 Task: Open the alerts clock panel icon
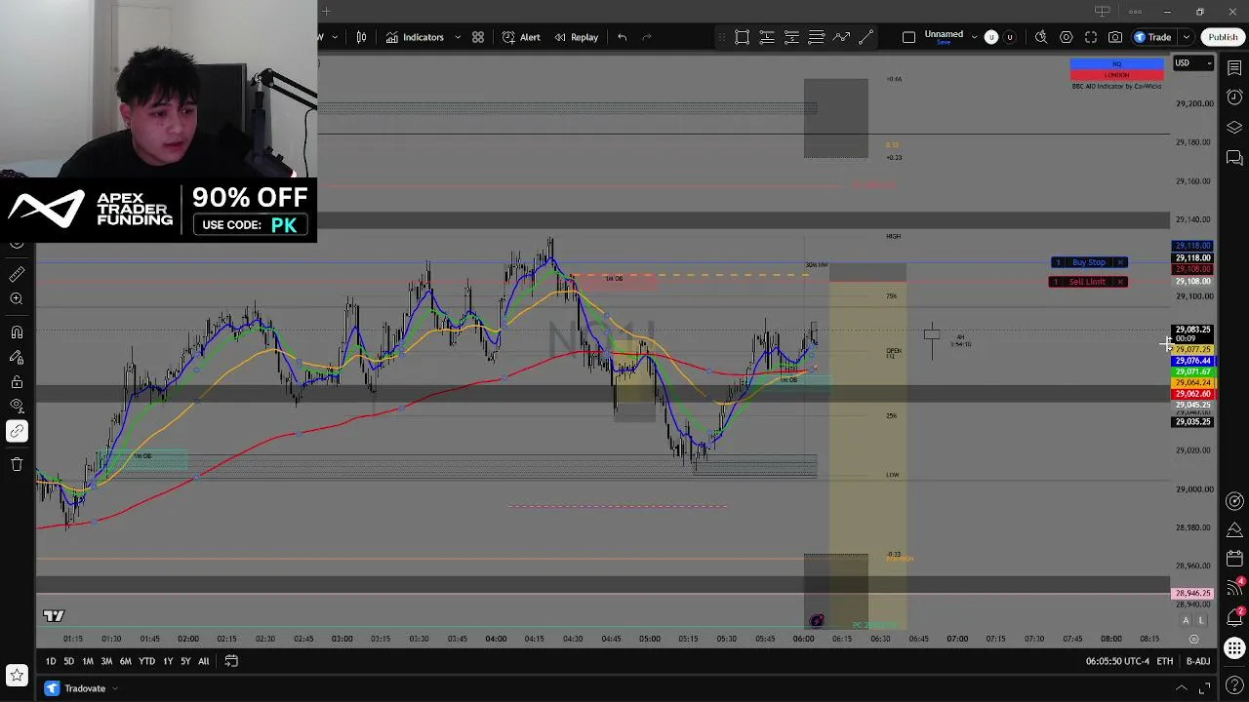pos(1234,97)
